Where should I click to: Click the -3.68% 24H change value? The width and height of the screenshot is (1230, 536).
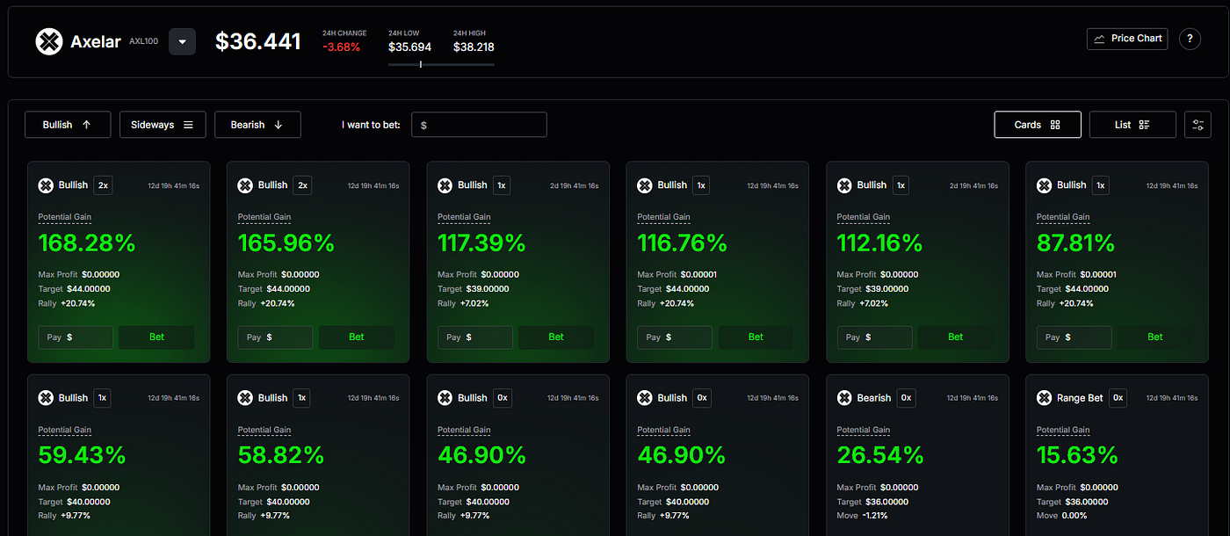tap(341, 47)
